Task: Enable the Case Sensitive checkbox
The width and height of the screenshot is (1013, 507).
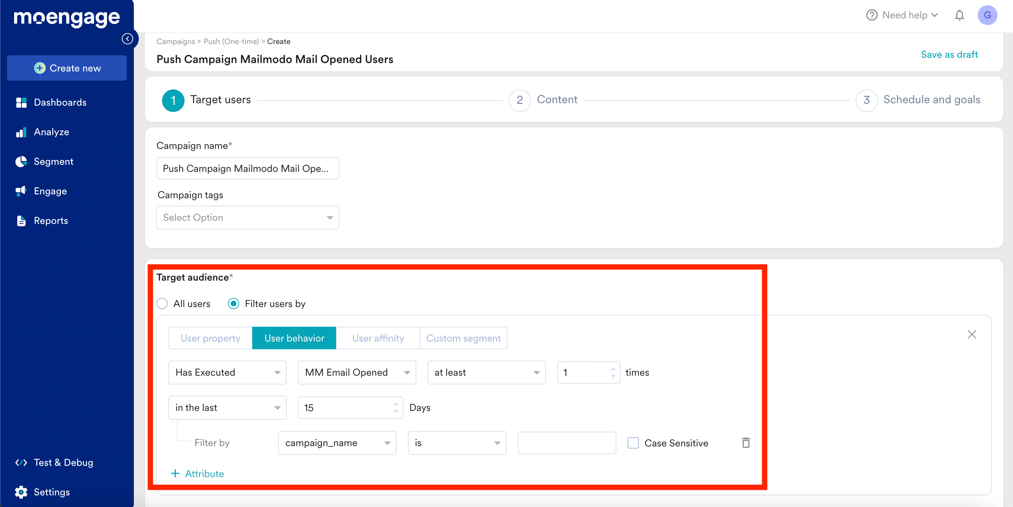Action: pyautogui.click(x=633, y=443)
